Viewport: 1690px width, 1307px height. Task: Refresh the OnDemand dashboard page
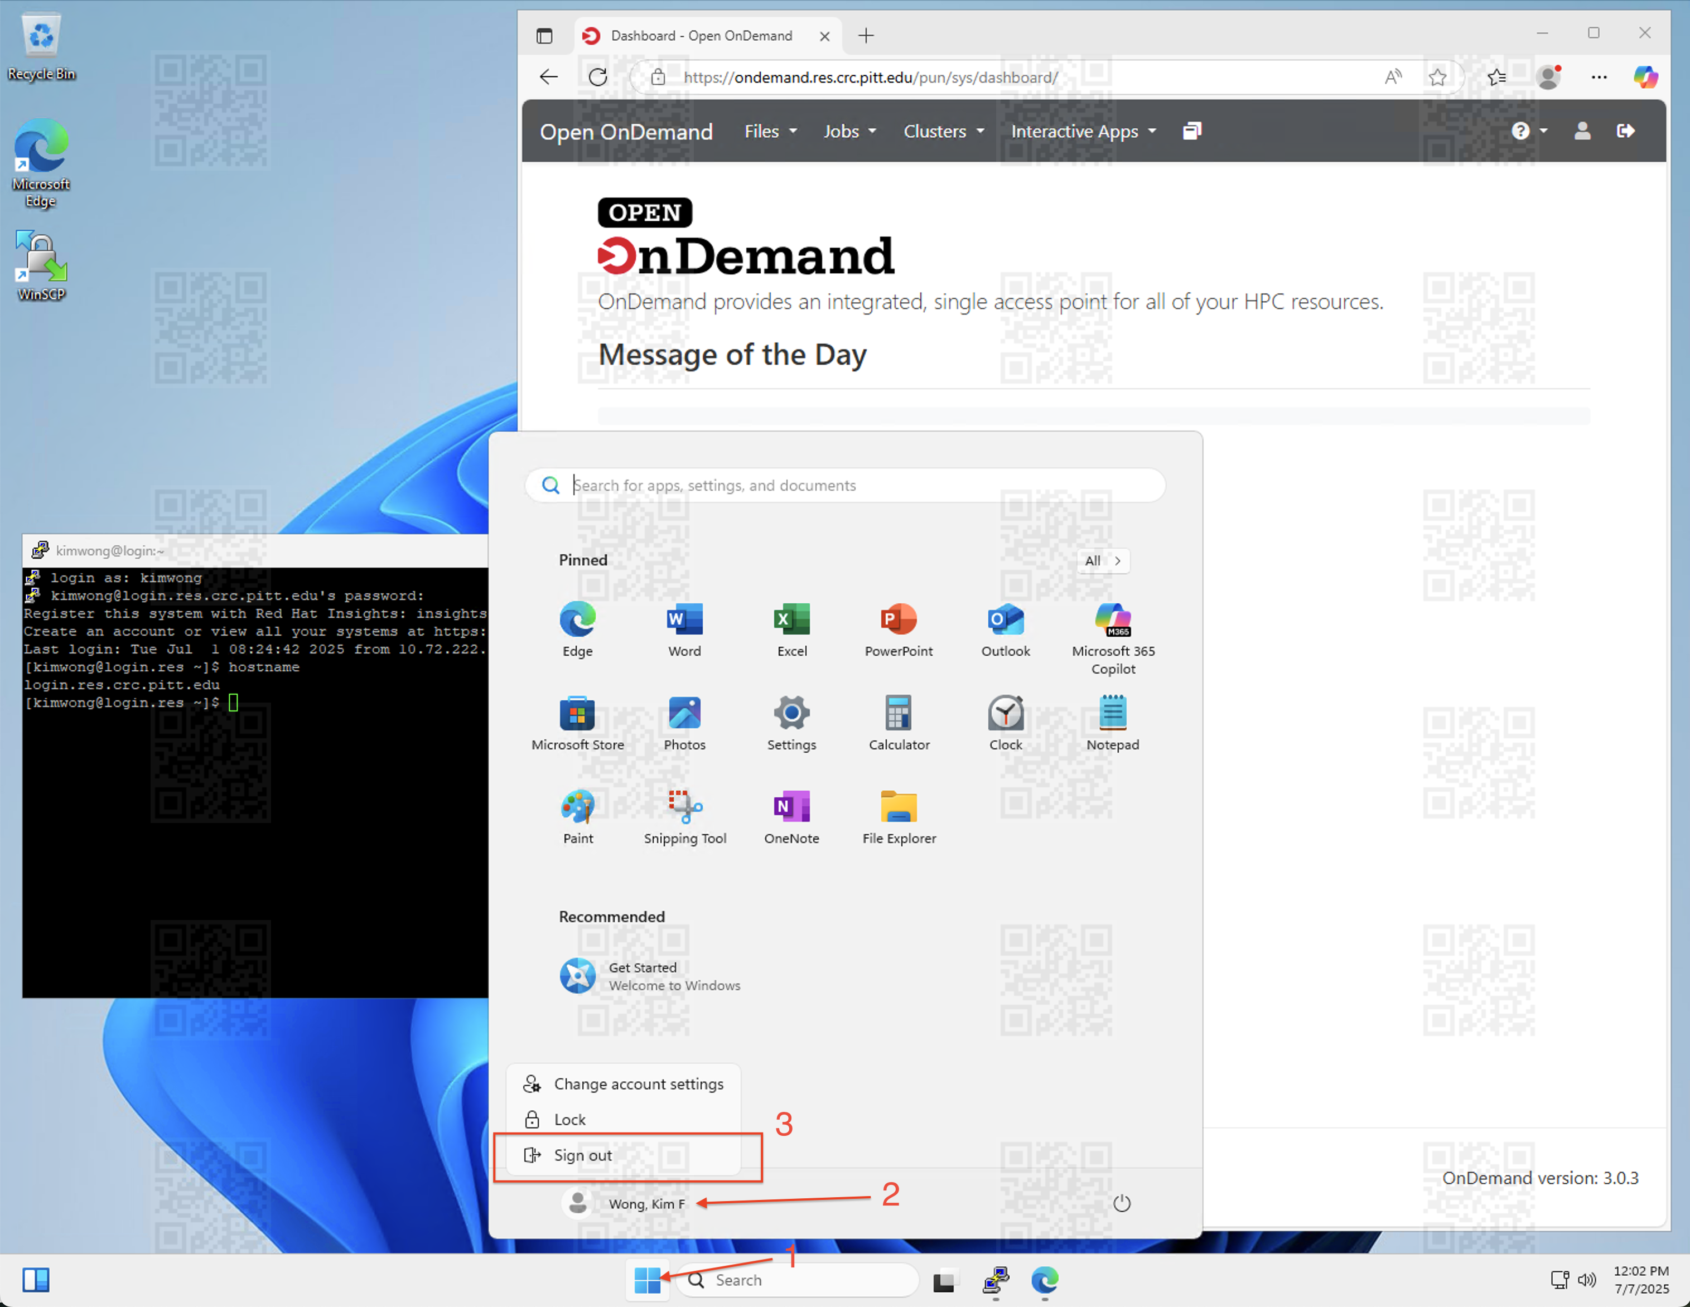click(597, 76)
